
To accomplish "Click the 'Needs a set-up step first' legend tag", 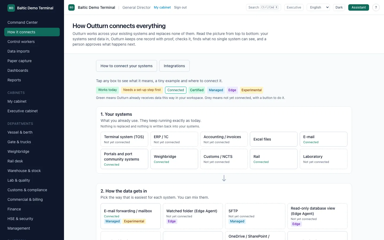I will [x=142, y=90].
